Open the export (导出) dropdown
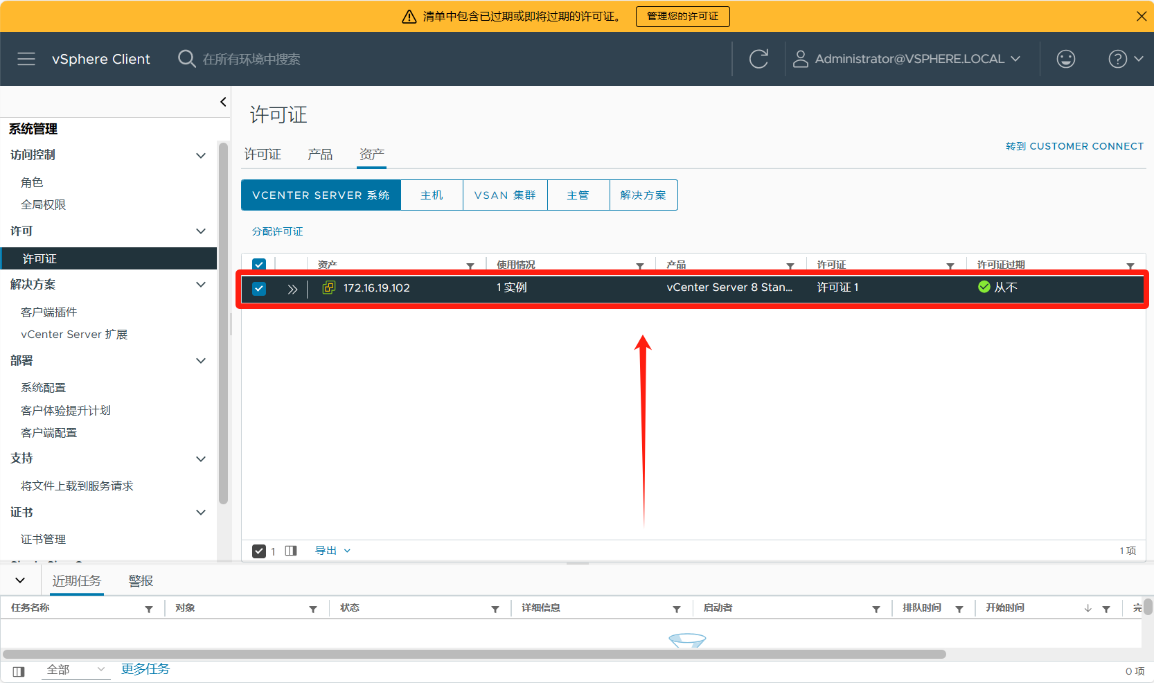The image size is (1154, 683). [332, 551]
